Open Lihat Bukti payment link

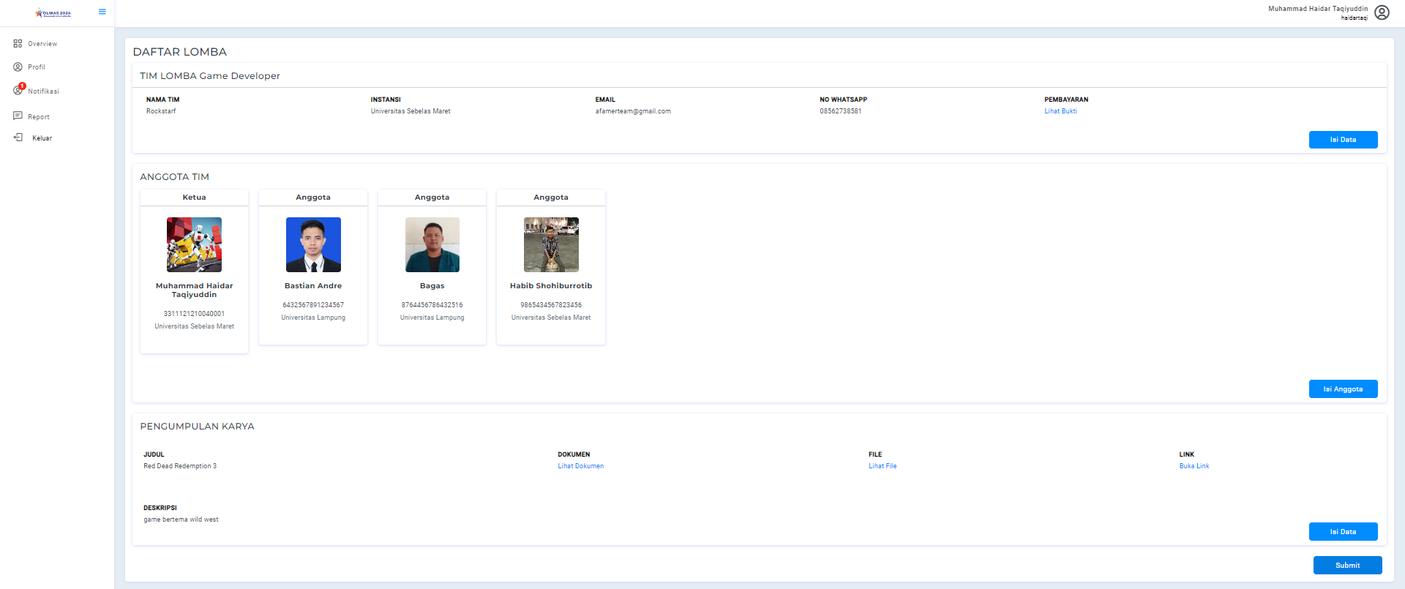pyautogui.click(x=1060, y=111)
